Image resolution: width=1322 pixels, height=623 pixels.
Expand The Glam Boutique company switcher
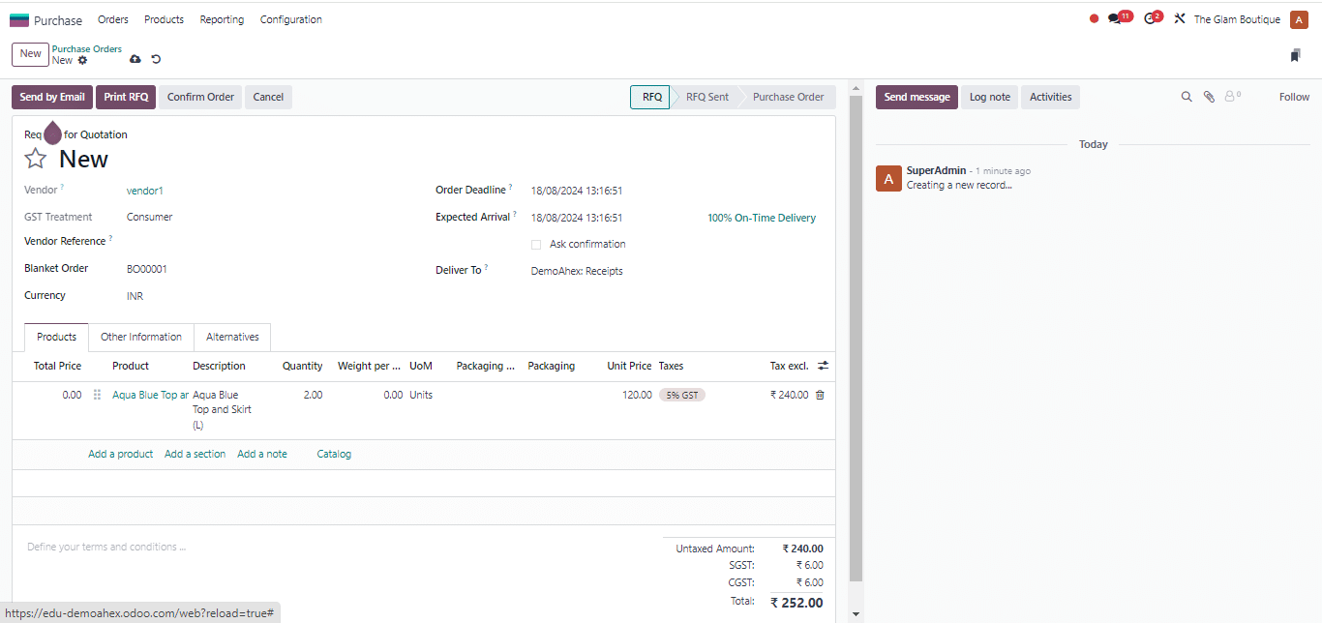[1236, 19]
